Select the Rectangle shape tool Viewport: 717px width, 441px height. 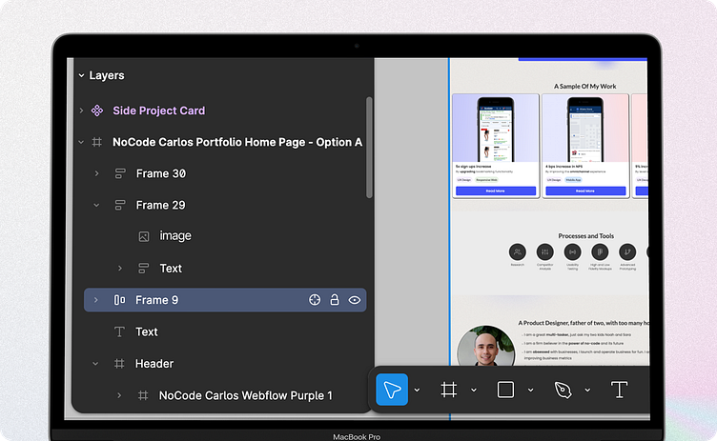click(505, 390)
